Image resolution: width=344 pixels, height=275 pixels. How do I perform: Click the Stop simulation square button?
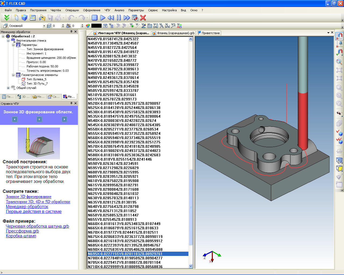pos(94,18)
